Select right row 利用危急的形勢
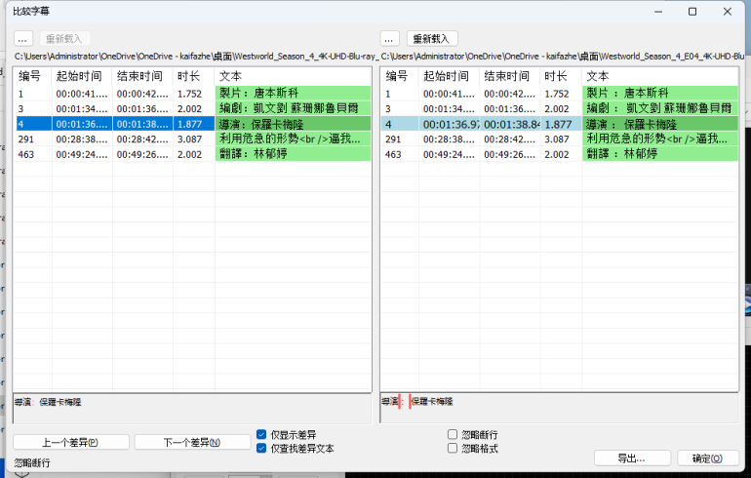The width and height of the screenshot is (751, 478). [560, 139]
